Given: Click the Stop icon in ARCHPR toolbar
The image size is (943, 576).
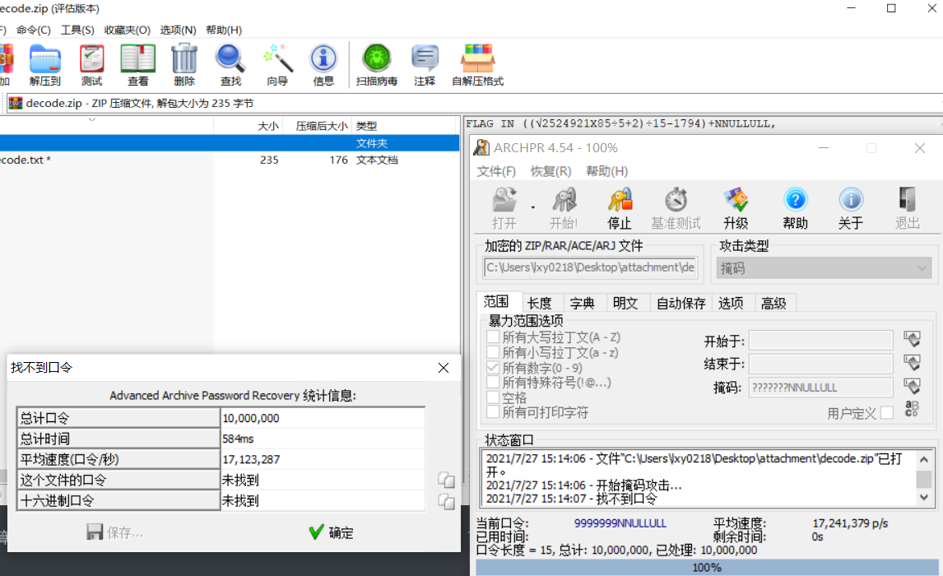Looking at the screenshot, I should 620,201.
